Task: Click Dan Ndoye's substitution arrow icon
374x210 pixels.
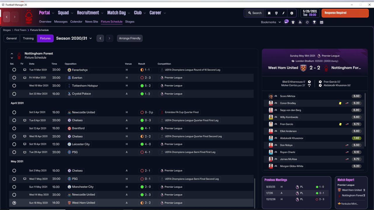Action: click(347, 145)
